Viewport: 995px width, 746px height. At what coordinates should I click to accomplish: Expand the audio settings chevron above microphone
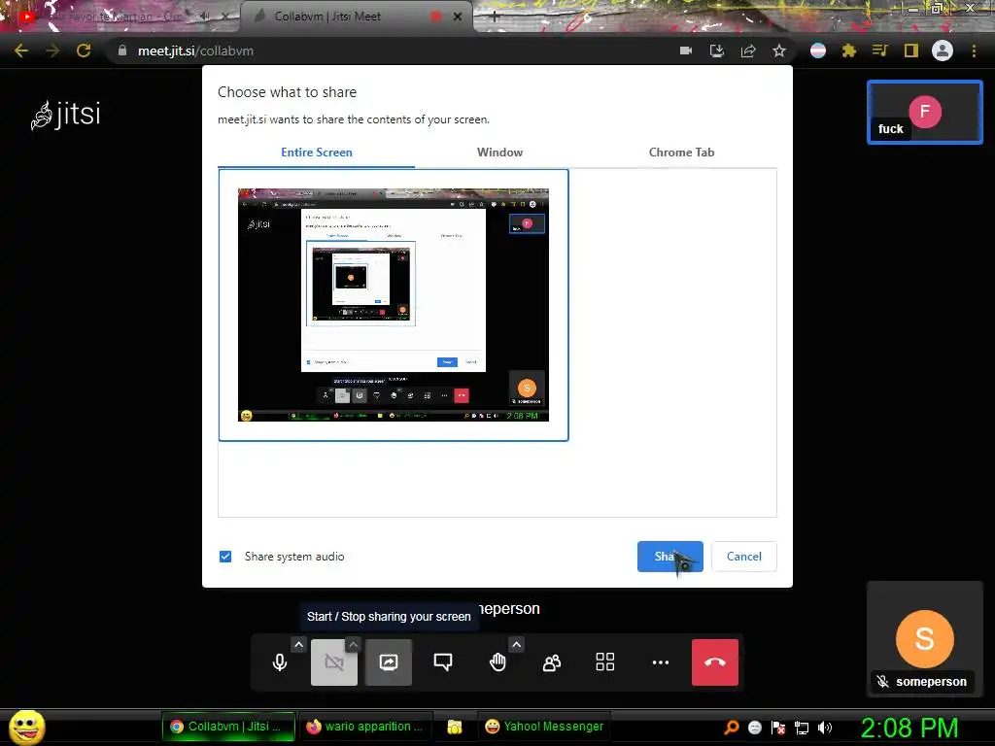point(299,645)
